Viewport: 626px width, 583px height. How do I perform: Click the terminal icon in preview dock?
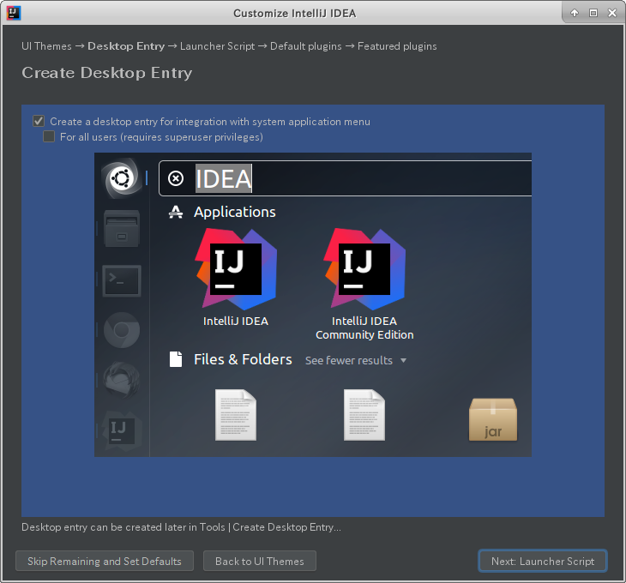[x=122, y=280]
